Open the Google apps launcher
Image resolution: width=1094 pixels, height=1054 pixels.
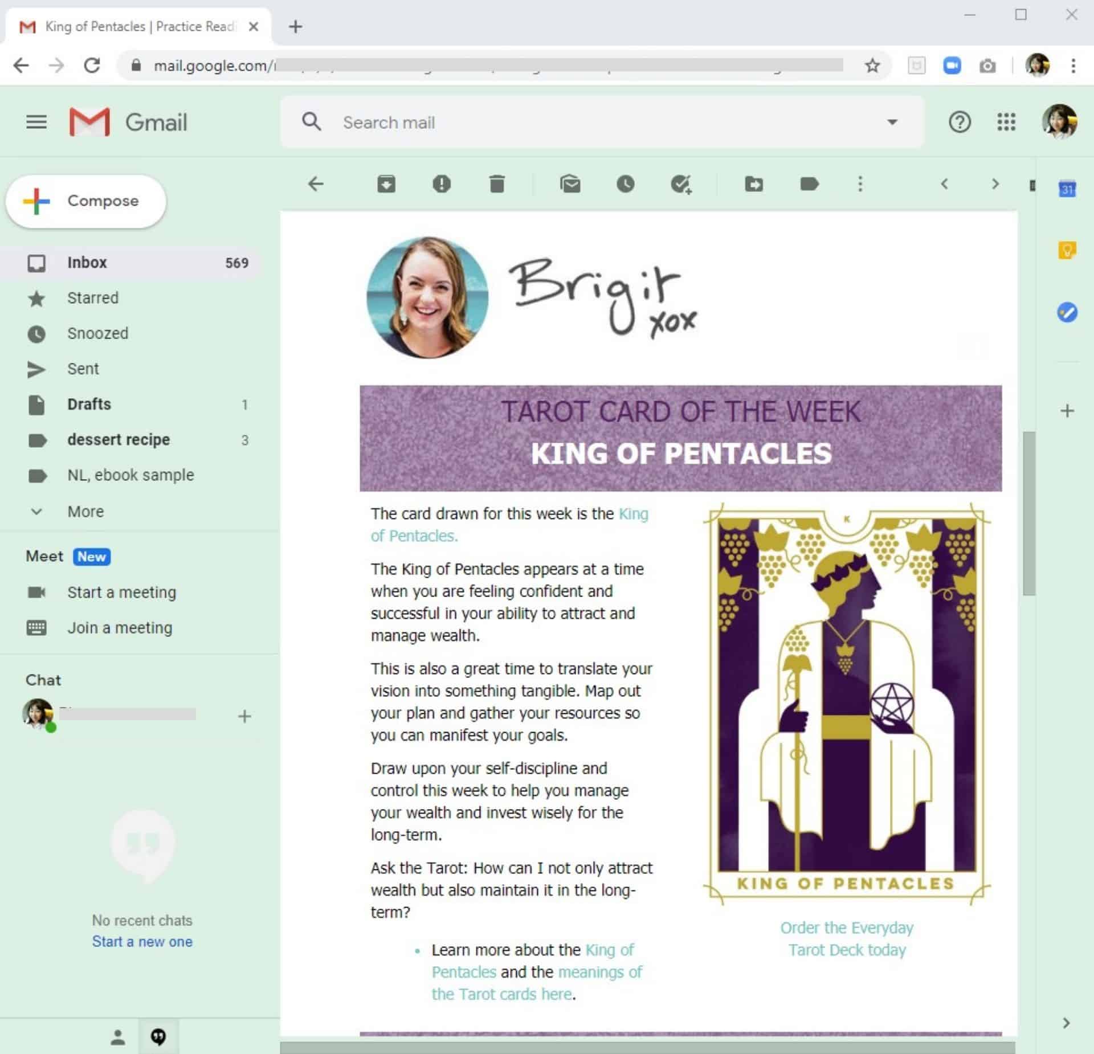pos(1007,121)
